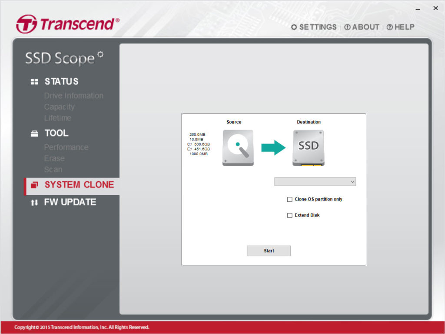Switch to FW UPDATE section

tap(70, 202)
